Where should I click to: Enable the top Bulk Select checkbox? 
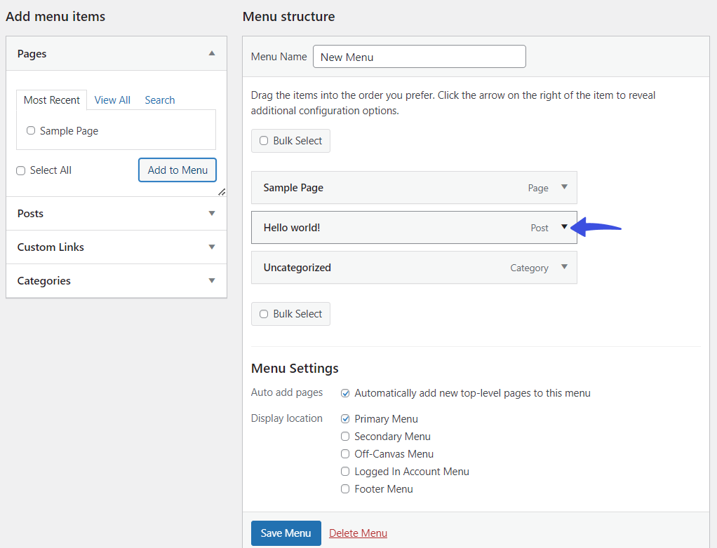click(264, 141)
